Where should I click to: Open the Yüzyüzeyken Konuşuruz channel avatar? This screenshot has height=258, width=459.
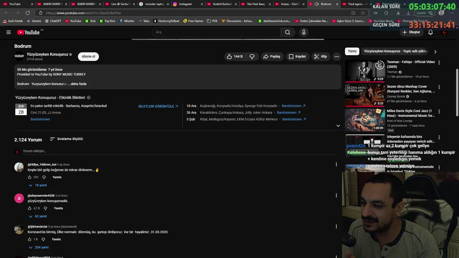pyautogui.click(x=19, y=56)
